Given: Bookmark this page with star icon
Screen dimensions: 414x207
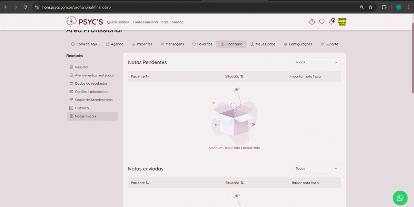Looking at the screenshot, I should tap(371, 7).
